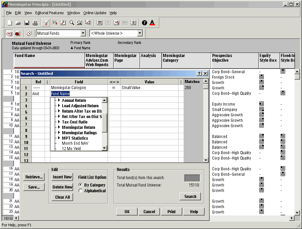Click the Search button in Results
The width and height of the screenshot is (302, 229).
190,197
